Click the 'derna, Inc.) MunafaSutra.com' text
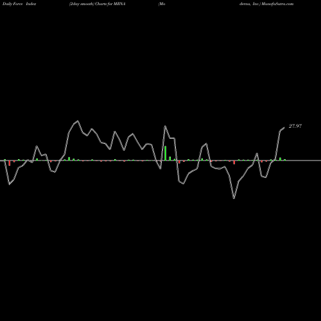Image resolution: width=321 pixels, height=321 pixels. (x=266, y=4)
